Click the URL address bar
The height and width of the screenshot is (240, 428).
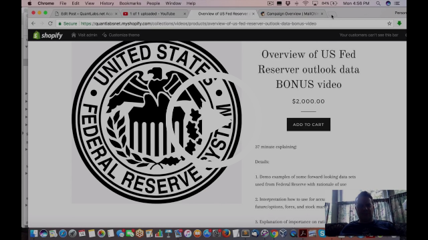coord(221,24)
